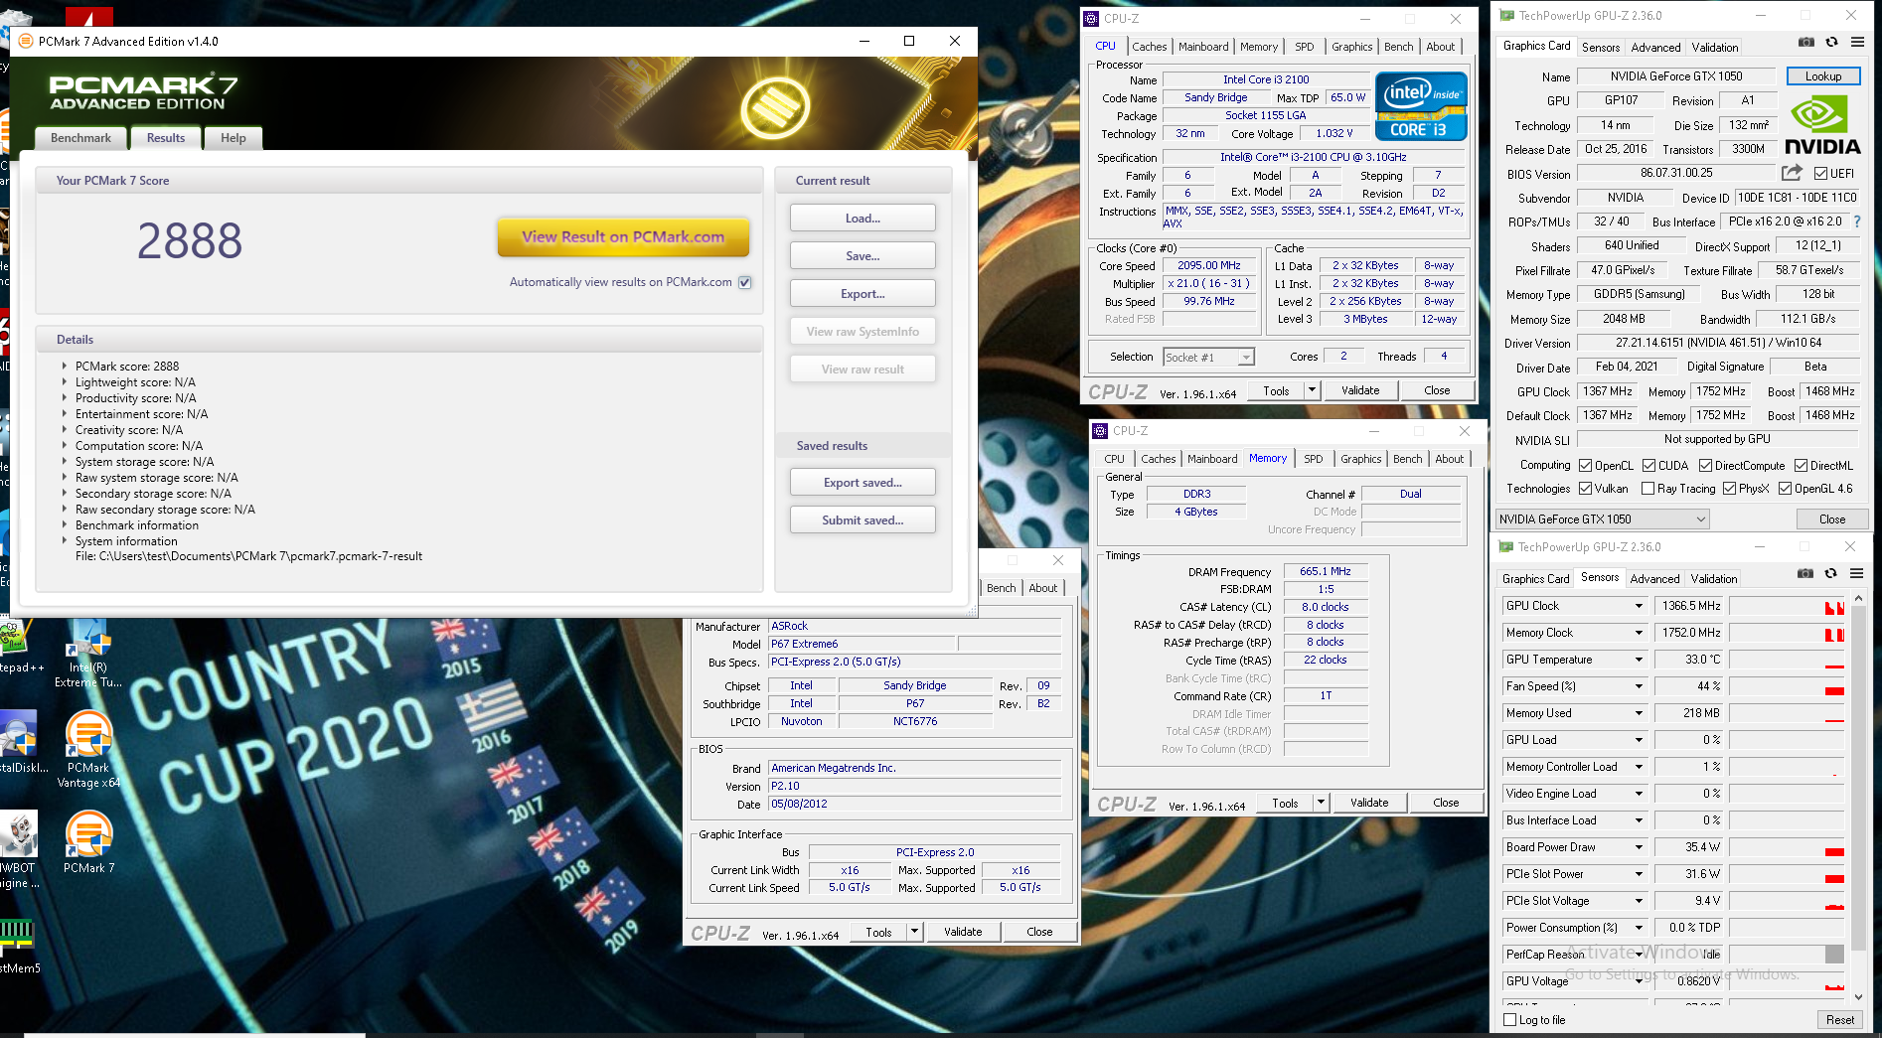Toggle the Vulkan checkbox
1882x1038 pixels.
point(1586,488)
